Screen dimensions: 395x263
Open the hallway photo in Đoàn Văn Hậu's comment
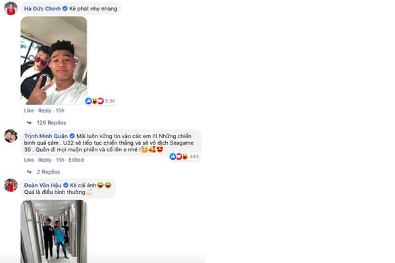54,231
